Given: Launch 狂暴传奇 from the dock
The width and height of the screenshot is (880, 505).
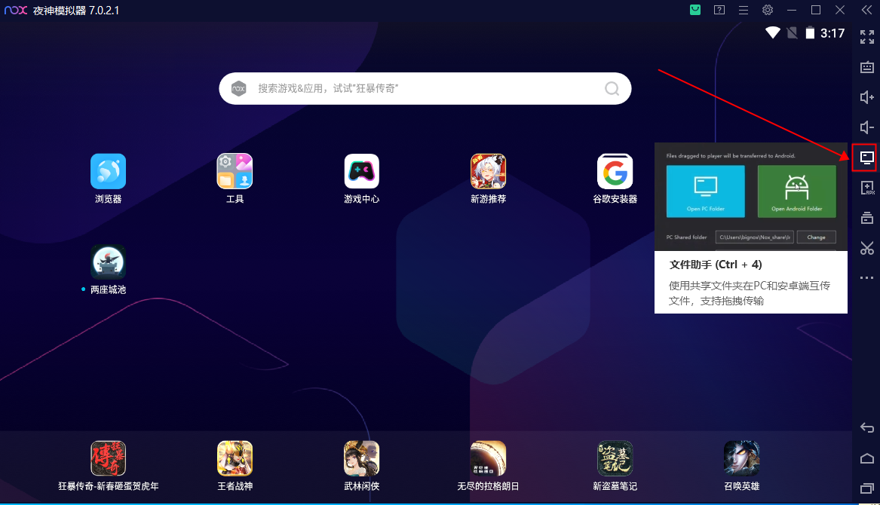Looking at the screenshot, I should 108,458.
